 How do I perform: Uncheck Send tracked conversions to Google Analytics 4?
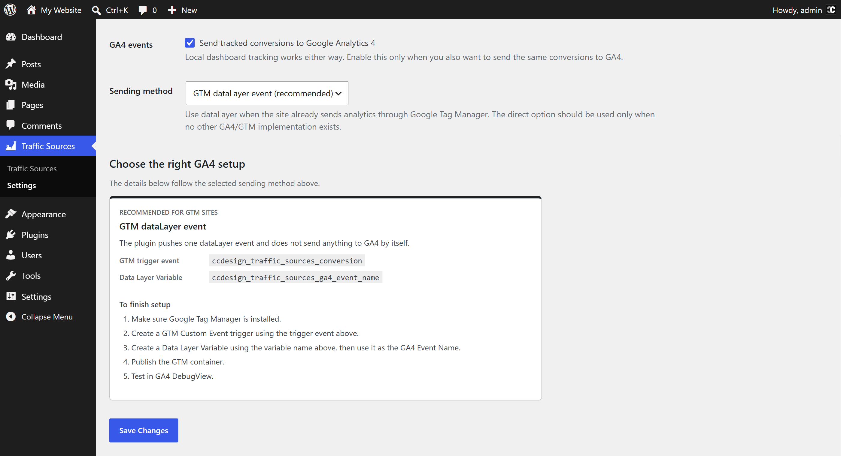[x=190, y=43]
